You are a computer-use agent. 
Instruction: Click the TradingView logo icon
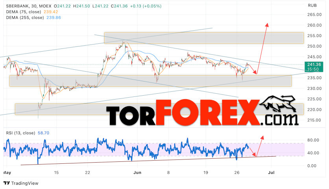tap(7, 183)
